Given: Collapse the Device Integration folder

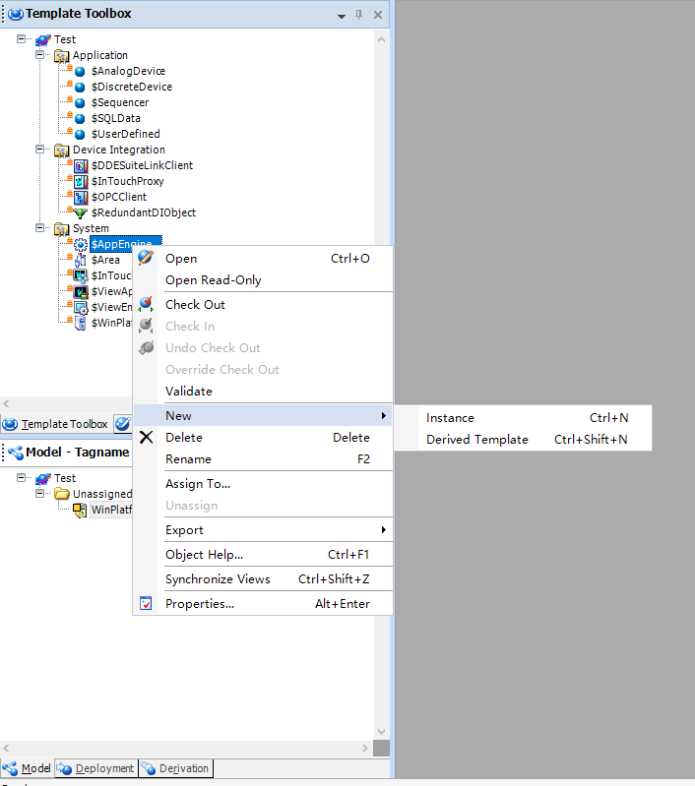Looking at the screenshot, I should 40,150.
